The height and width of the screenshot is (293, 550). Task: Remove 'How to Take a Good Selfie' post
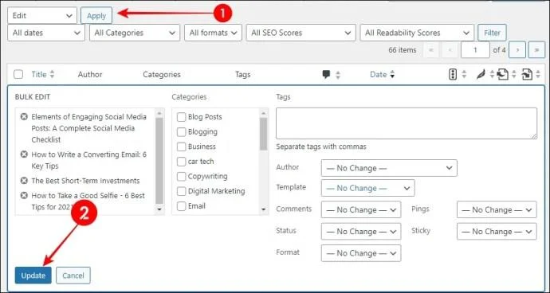click(24, 196)
